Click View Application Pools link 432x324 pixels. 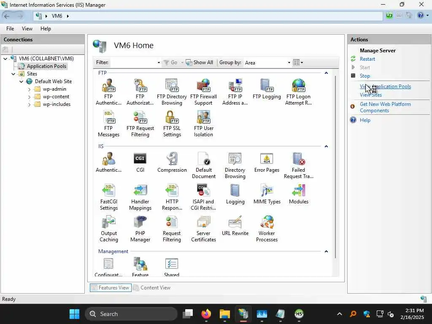click(385, 86)
